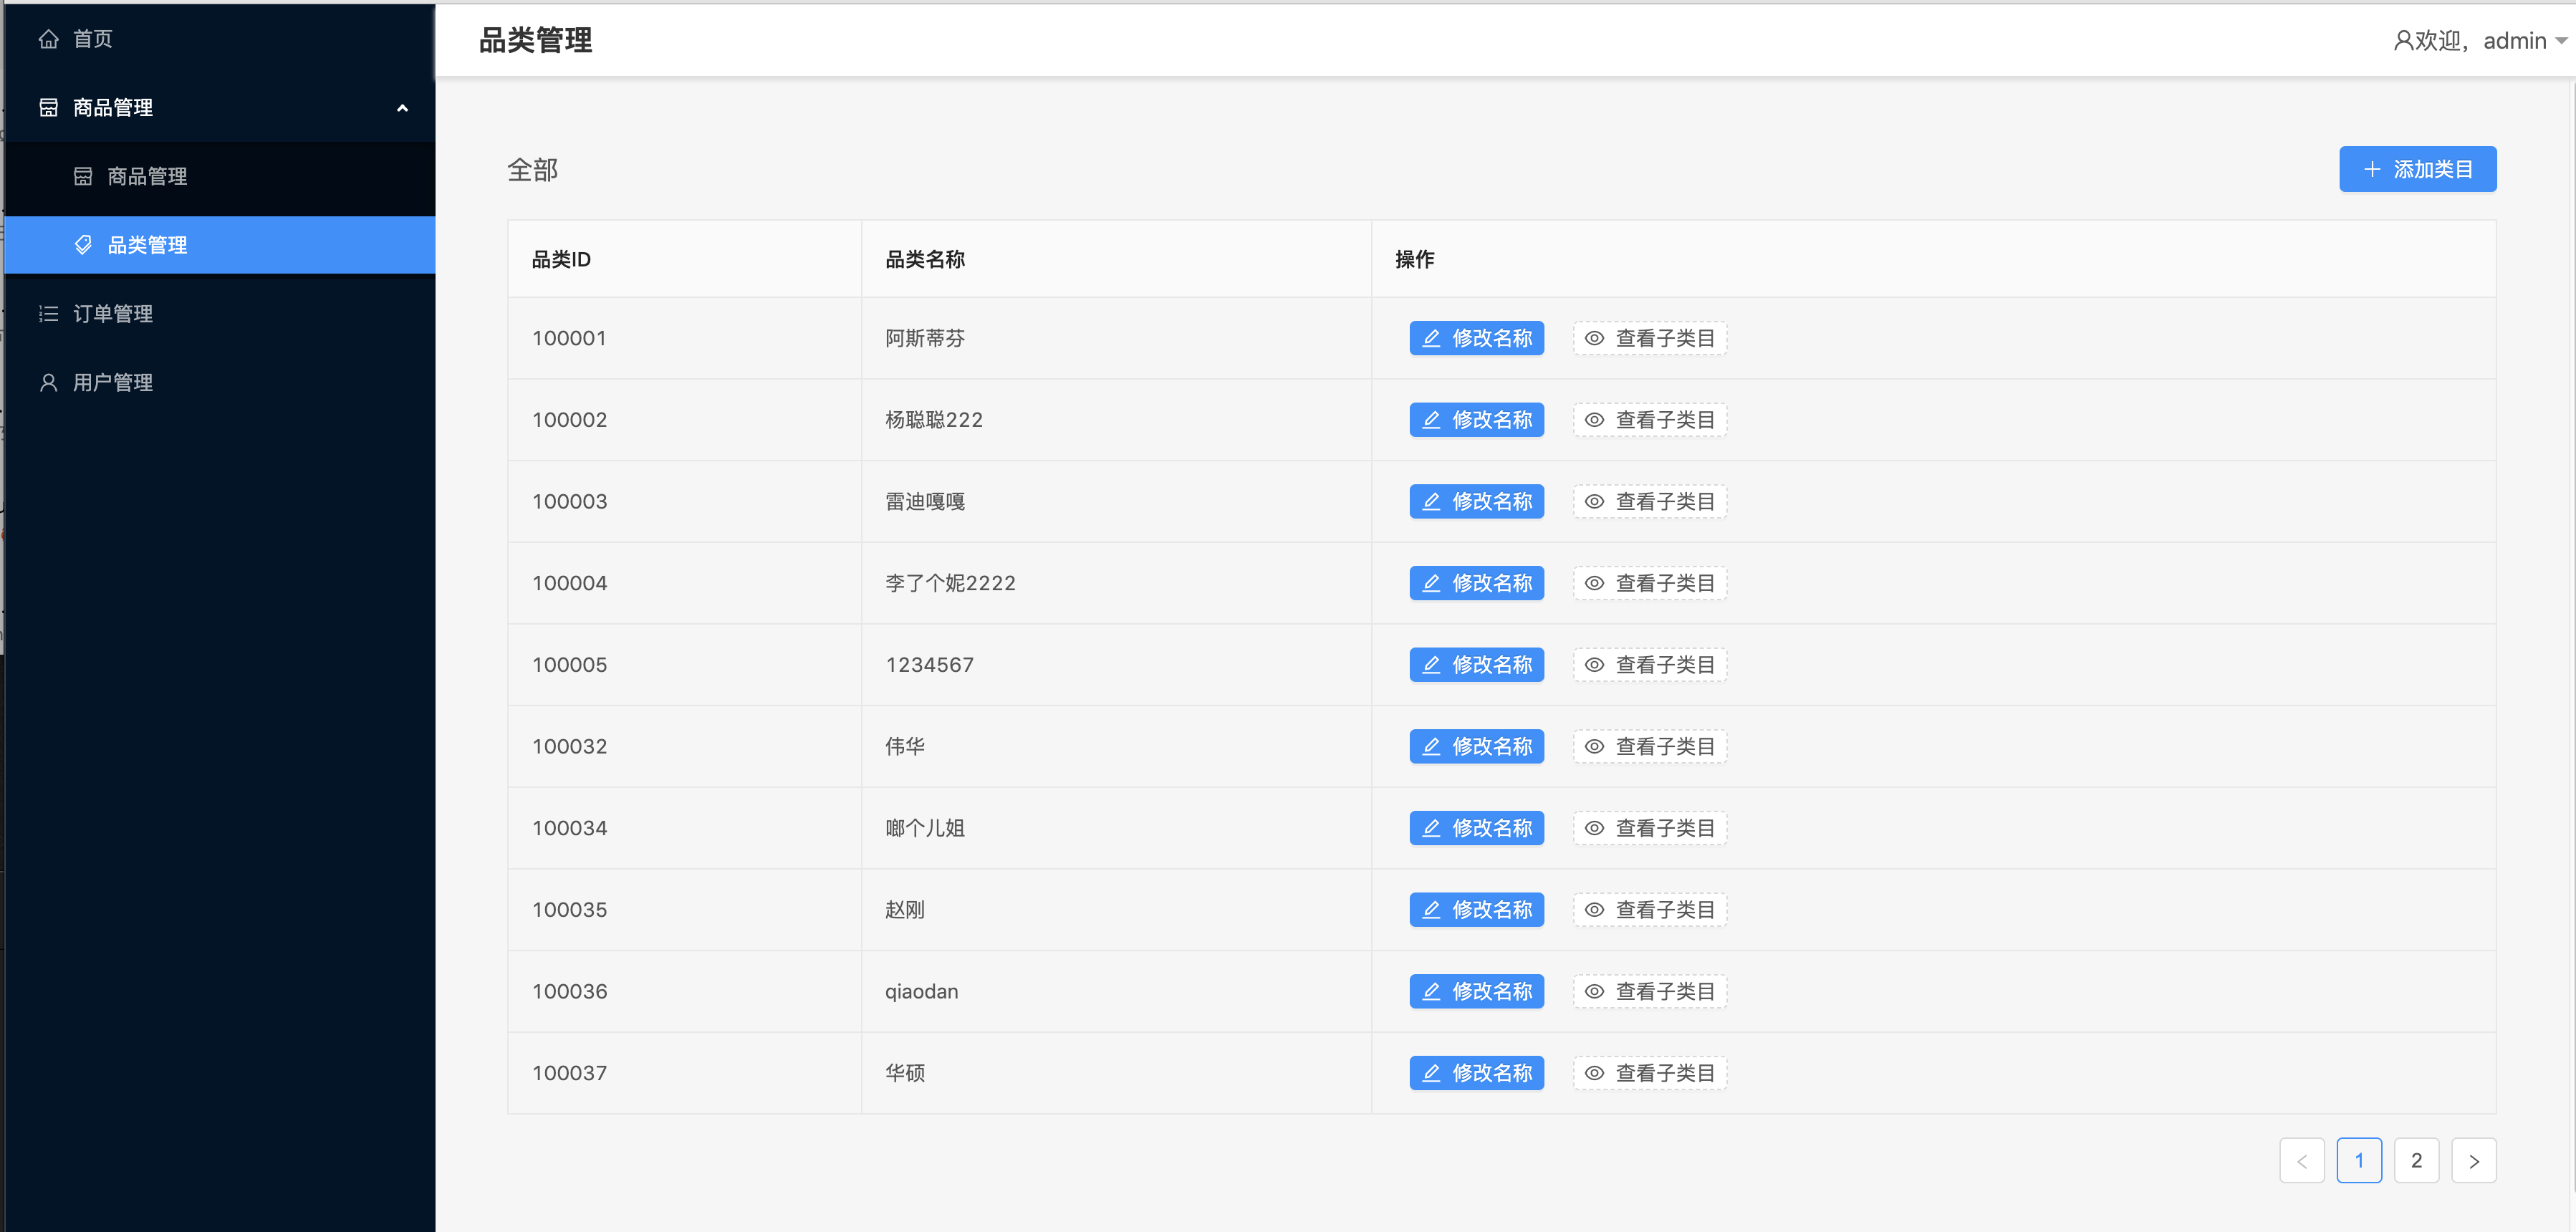Open the admin user dropdown arrow

tap(2560, 41)
